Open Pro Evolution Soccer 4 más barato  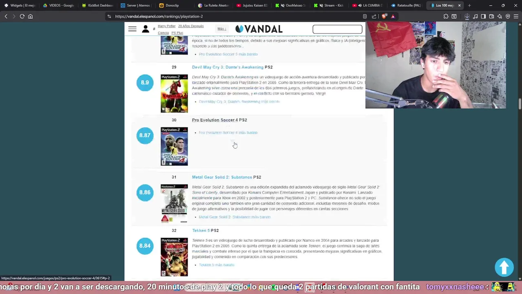[228, 133]
